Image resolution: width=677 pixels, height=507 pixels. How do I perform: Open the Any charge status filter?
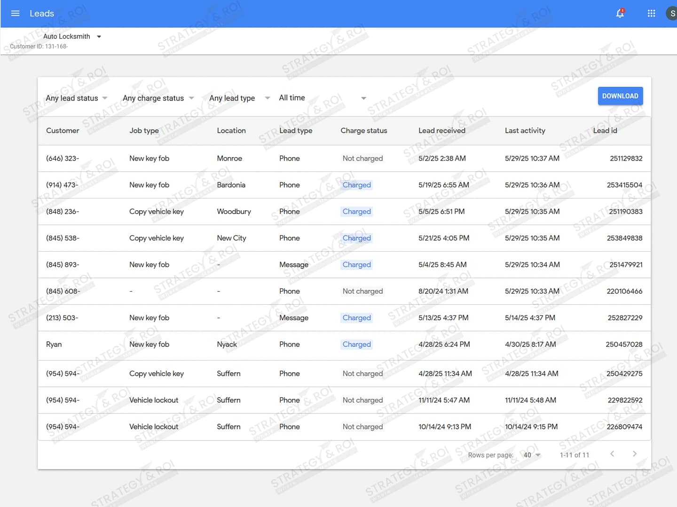pos(158,98)
